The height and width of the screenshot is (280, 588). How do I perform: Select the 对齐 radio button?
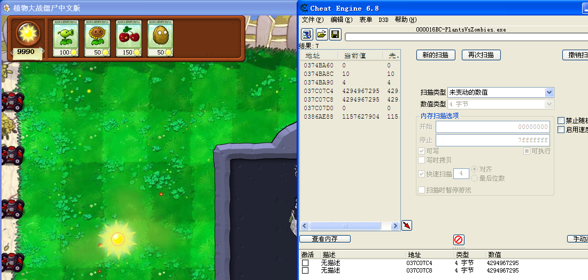point(474,169)
